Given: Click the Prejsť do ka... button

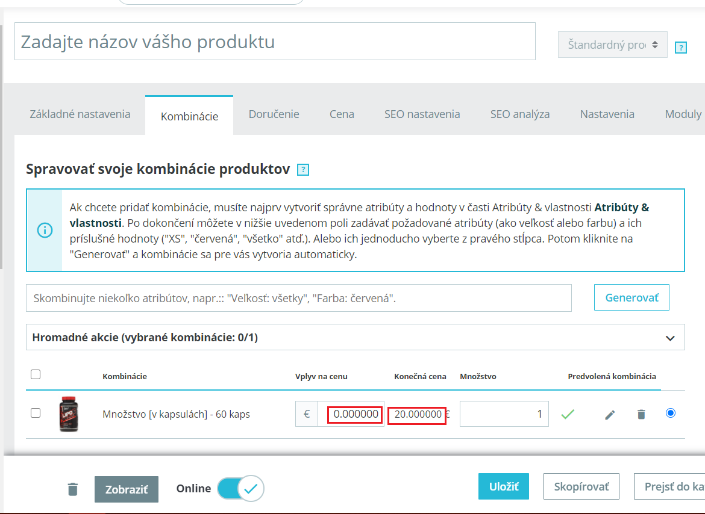Looking at the screenshot, I should [x=670, y=486].
